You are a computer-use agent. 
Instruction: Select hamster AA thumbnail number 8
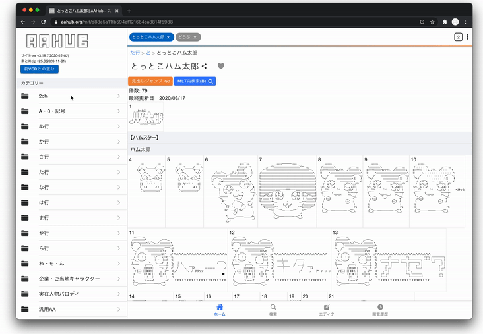pos(340,191)
